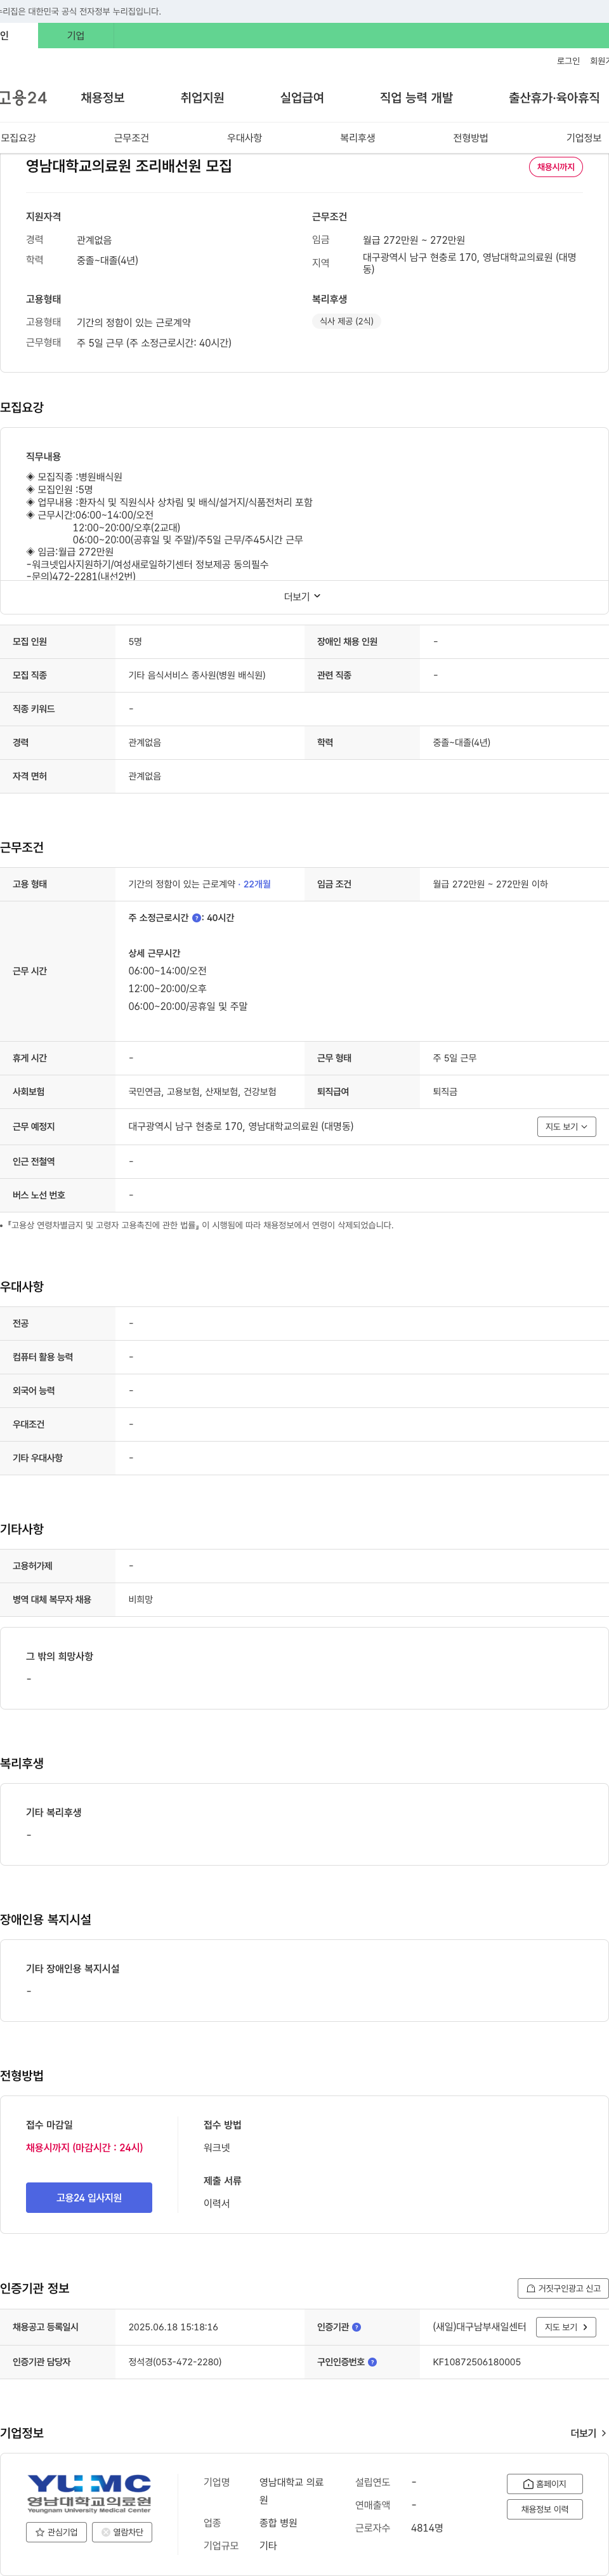Click the 기타 음식서비스 종사원(병원 배식원) cell
This screenshot has width=609, height=2576.
click(x=197, y=675)
